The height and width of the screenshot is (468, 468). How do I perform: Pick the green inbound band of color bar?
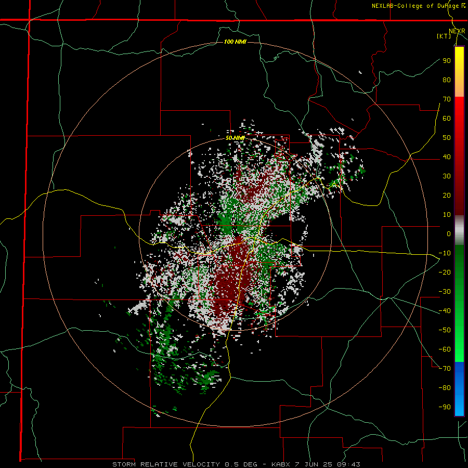459,303
